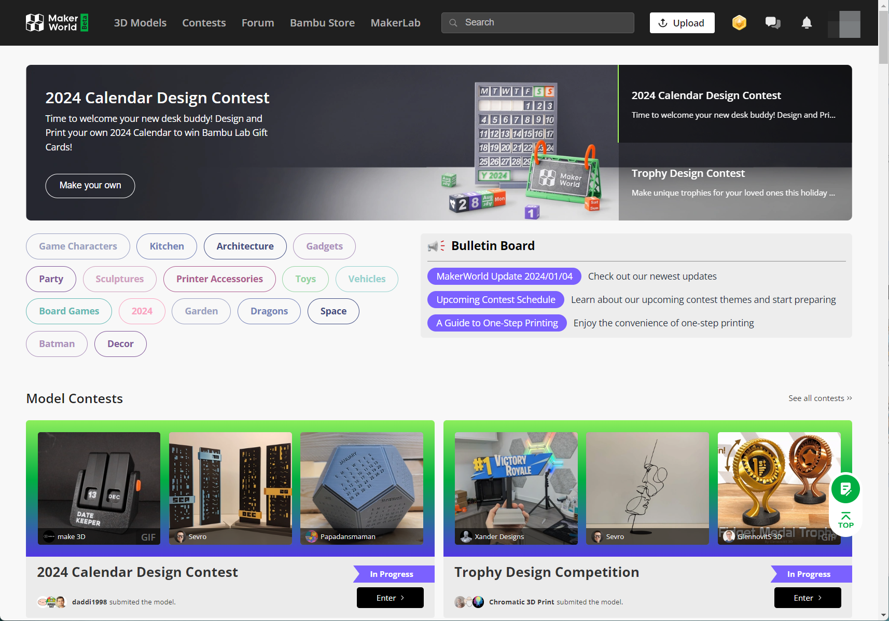Open the dodecahedron calendar thumbnail
This screenshot has height=621, width=889.
tap(362, 488)
